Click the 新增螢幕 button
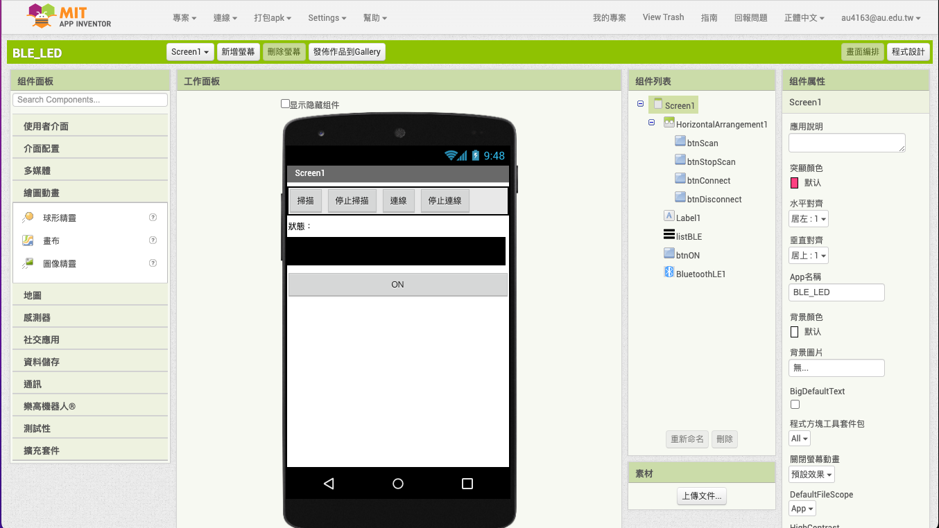Viewport: 939px width, 528px height. [239, 52]
